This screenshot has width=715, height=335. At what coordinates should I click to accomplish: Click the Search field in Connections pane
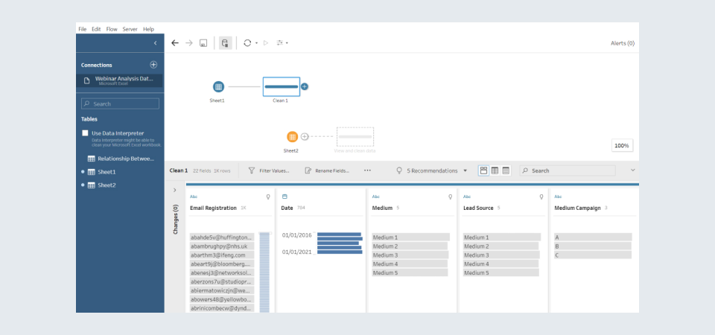120,104
